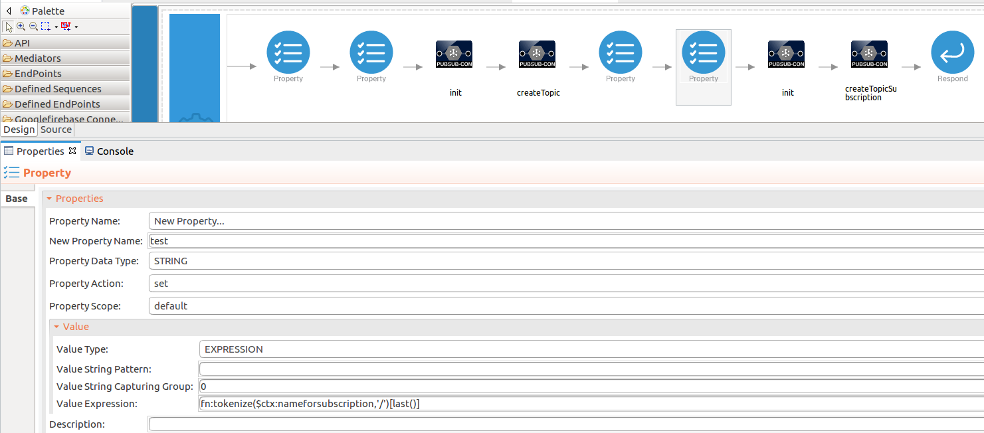Collapse the Palette with the left arrow

click(9, 11)
